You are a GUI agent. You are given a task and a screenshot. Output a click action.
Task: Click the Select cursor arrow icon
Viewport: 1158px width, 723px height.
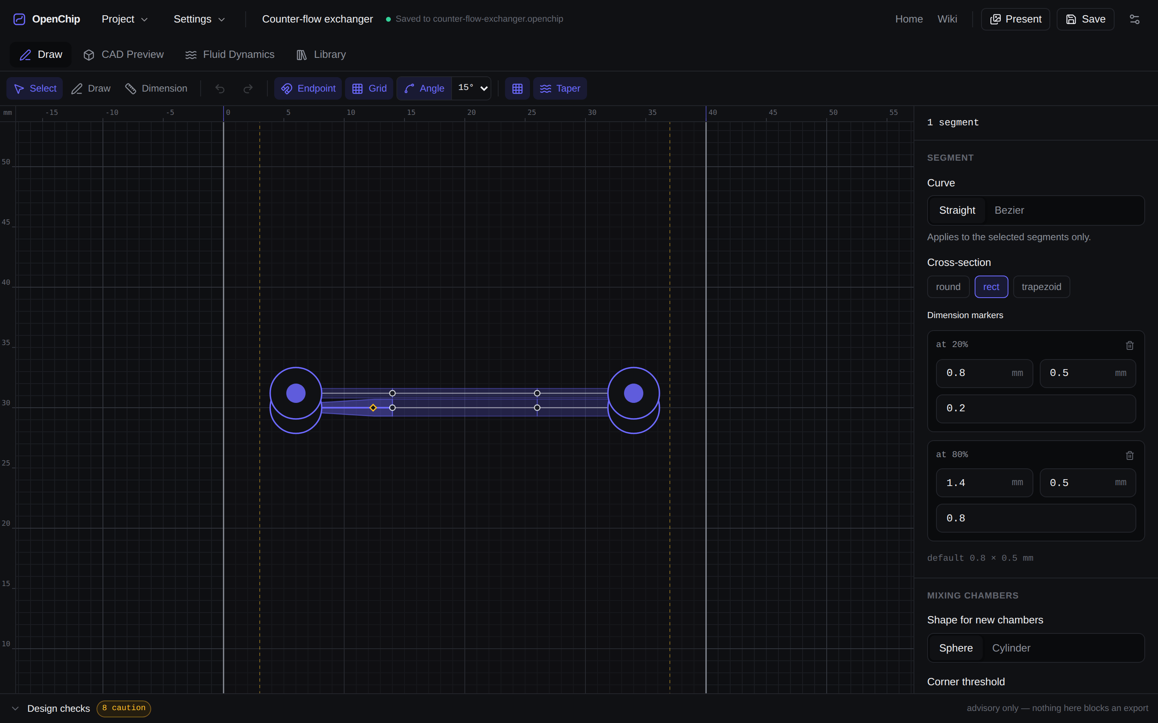[18, 89]
